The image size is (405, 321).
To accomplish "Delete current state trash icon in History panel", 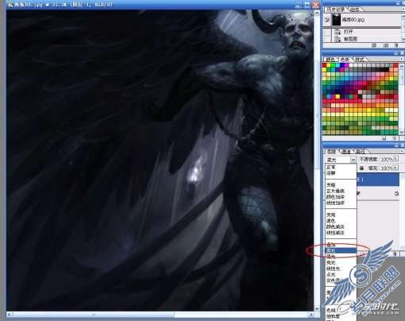I will point(396,45).
